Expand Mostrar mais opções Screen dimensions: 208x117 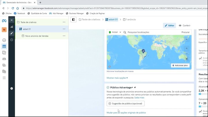coord(117,78)
